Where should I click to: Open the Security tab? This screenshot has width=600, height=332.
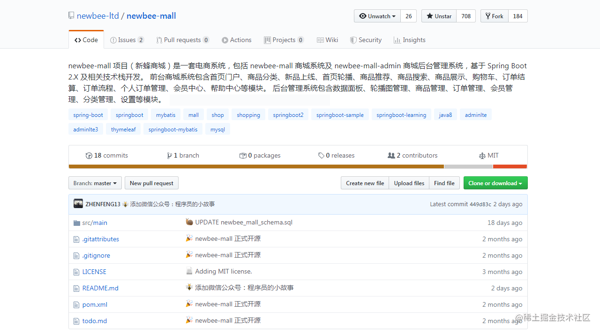coord(366,40)
